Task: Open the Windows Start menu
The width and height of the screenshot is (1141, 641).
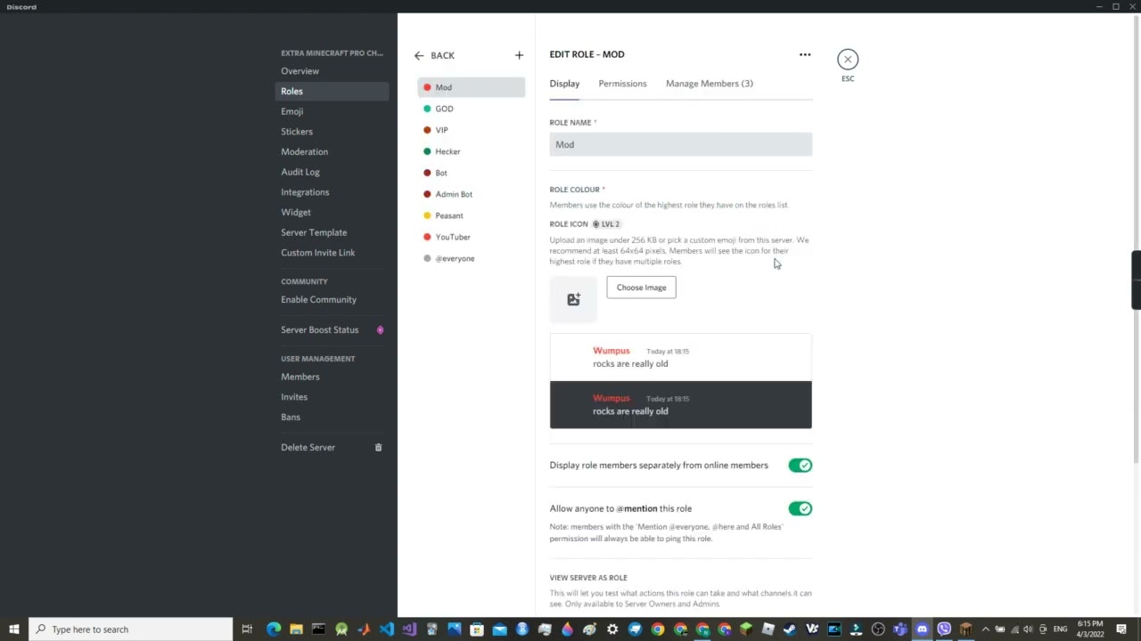Action: click(x=14, y=629)
